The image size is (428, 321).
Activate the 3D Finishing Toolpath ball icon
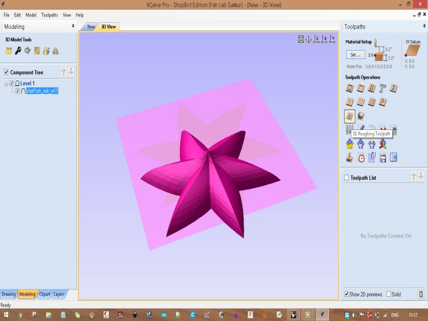point(361,116)
